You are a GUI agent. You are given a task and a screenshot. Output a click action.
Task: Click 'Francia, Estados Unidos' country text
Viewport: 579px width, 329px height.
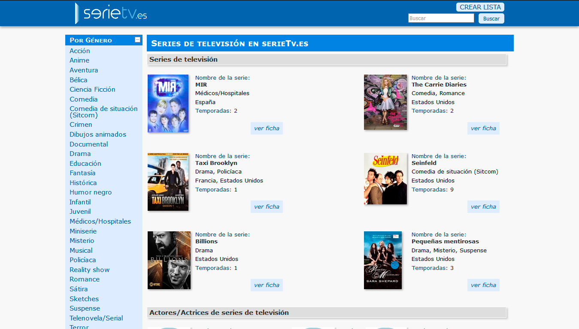[x=229, y=180]
